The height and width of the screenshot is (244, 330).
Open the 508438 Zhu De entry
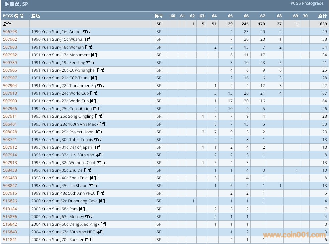[10, 170]
